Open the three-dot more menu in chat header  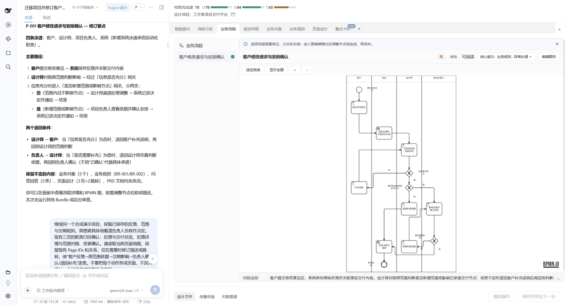coord(151,7)
